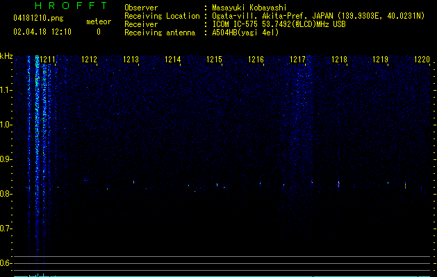Click the 1213 time marker

131,60
